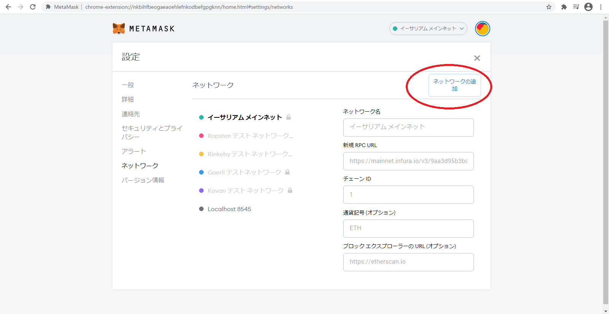Open the 連絡先 settings section
Screen dimensions: 609x314
click(x=131, y=114)
